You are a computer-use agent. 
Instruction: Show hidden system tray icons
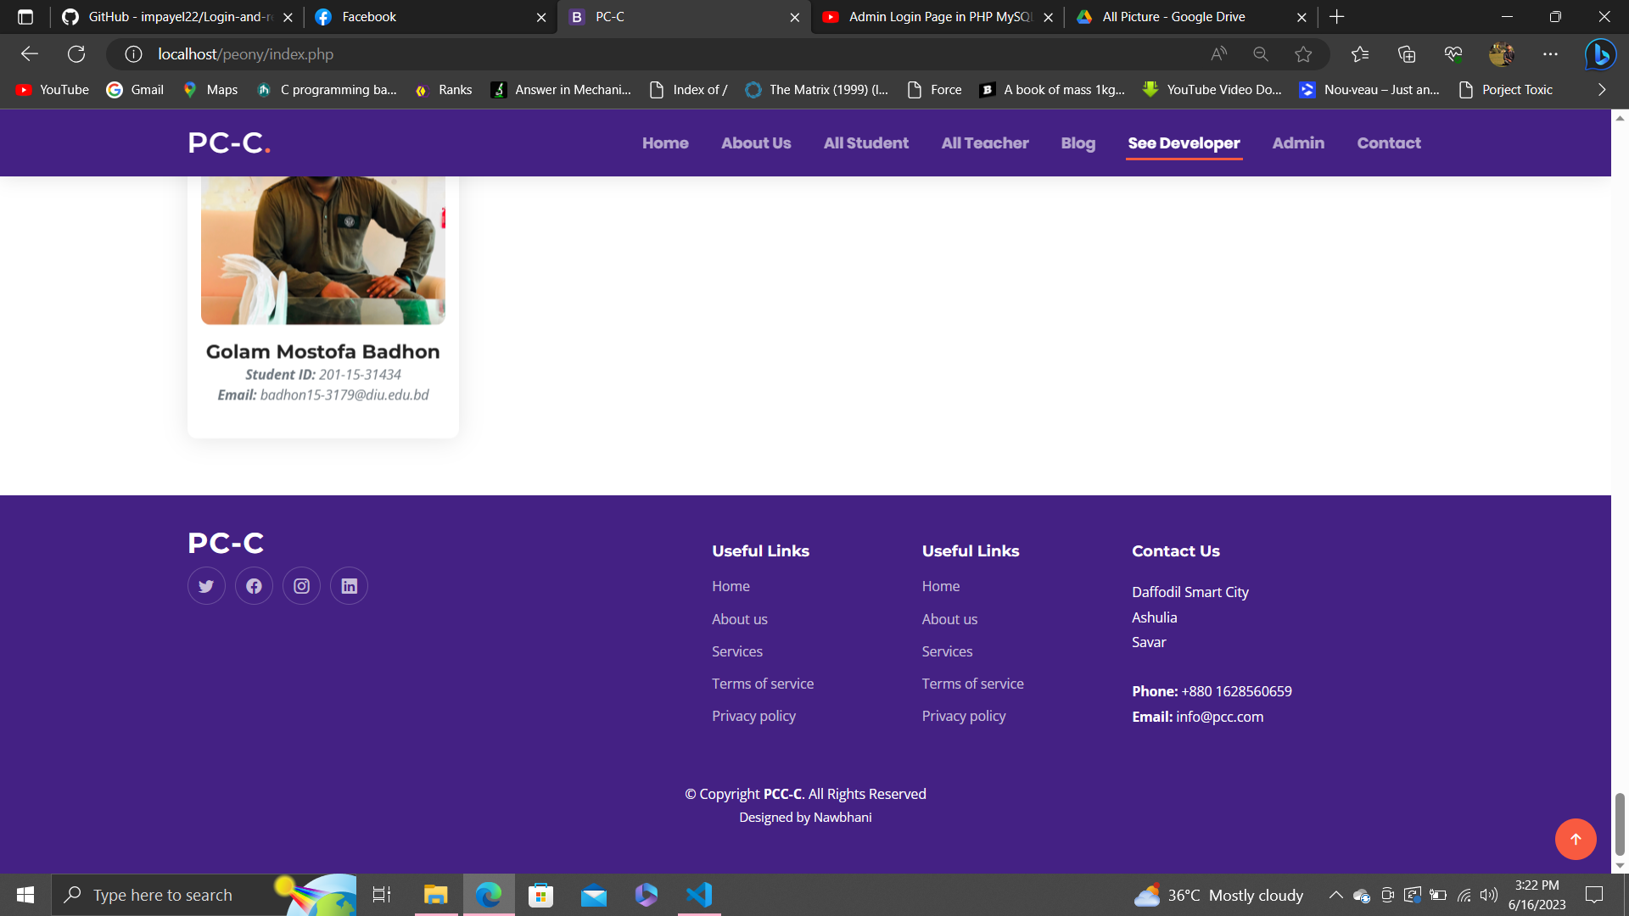1335,895
